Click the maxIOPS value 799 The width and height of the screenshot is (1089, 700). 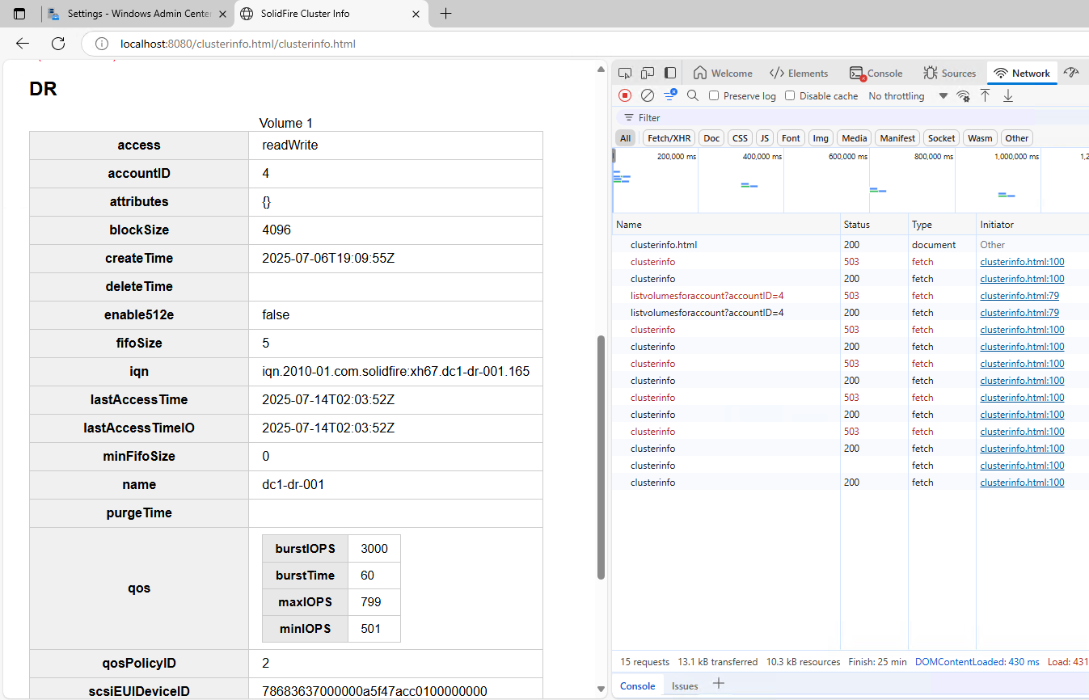[371, 602]
